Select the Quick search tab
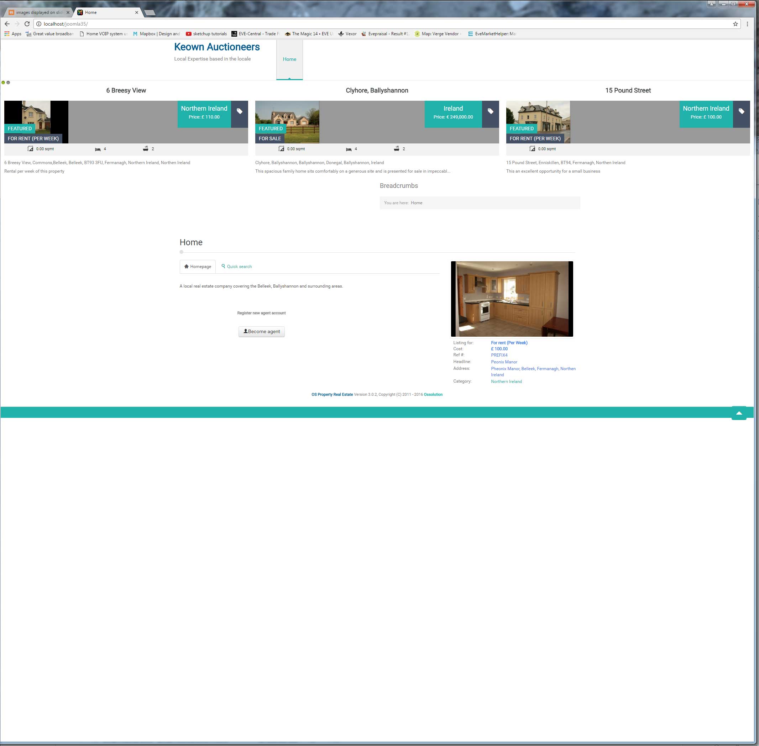 tap(237, 267)
